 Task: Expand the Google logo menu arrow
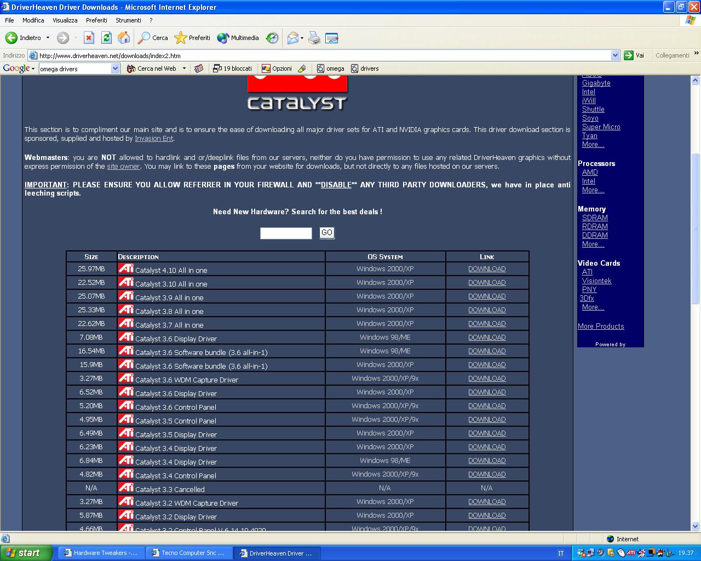pos(33,68)
